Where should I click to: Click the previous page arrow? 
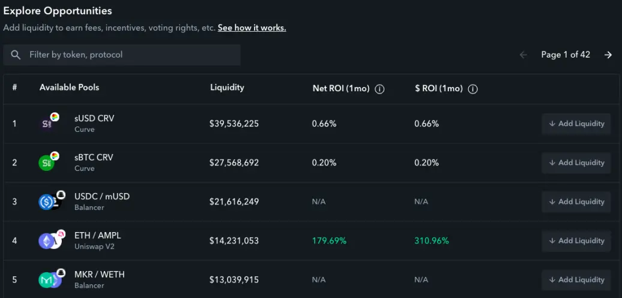click(x=523, y=55)
